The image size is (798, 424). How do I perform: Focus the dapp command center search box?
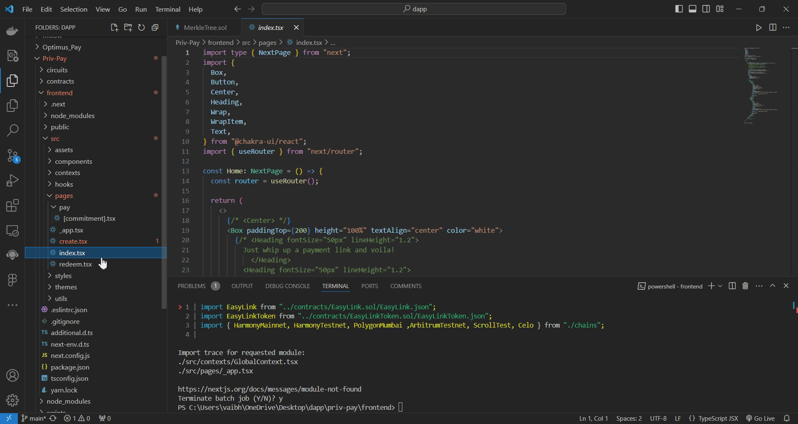(414, 9)
